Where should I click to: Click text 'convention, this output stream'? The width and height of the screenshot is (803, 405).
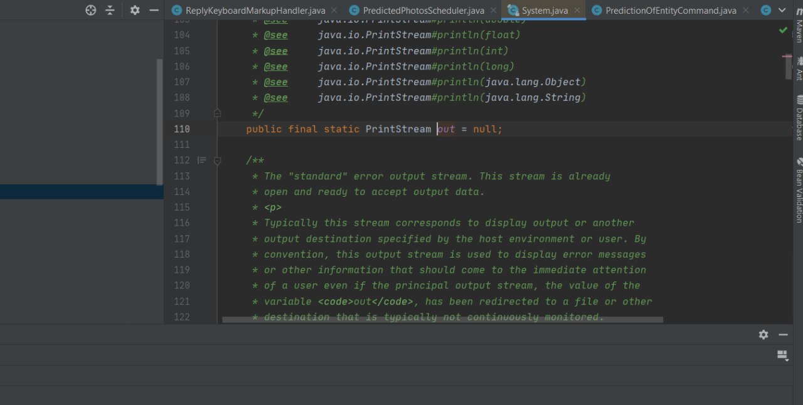click(354, 255)
